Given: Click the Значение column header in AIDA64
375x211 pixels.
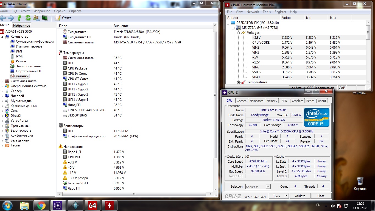Looking at the screenshot, I should [163, 26].
